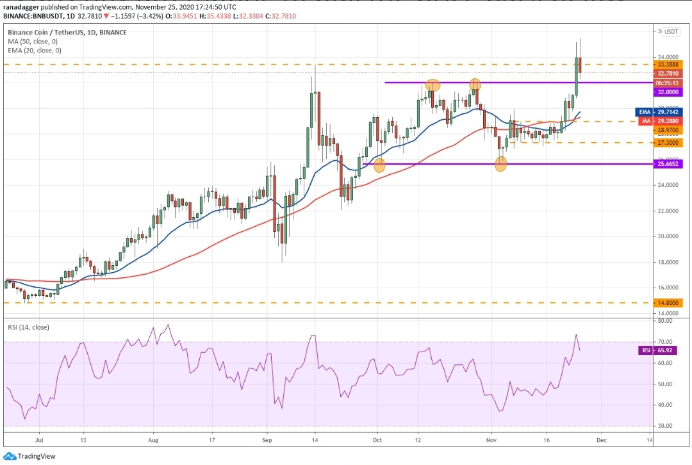Click the '17' date label on the time axis
Screen dimensions: 692x465
click(x=212, y=440)
